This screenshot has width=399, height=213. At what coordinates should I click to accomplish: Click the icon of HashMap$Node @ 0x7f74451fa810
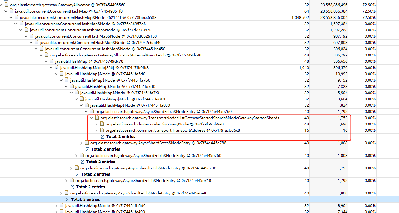click(x=82, y=99)
